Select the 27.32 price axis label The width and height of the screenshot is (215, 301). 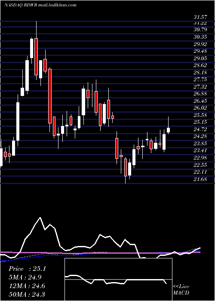click(200, 87)
